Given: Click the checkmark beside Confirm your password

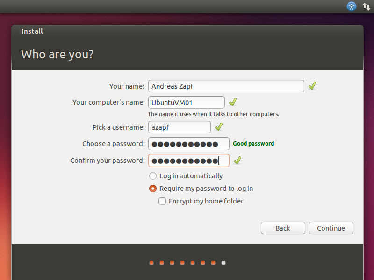Looking at the screenshot, I should pyautogui.click(x=237, y=160).
